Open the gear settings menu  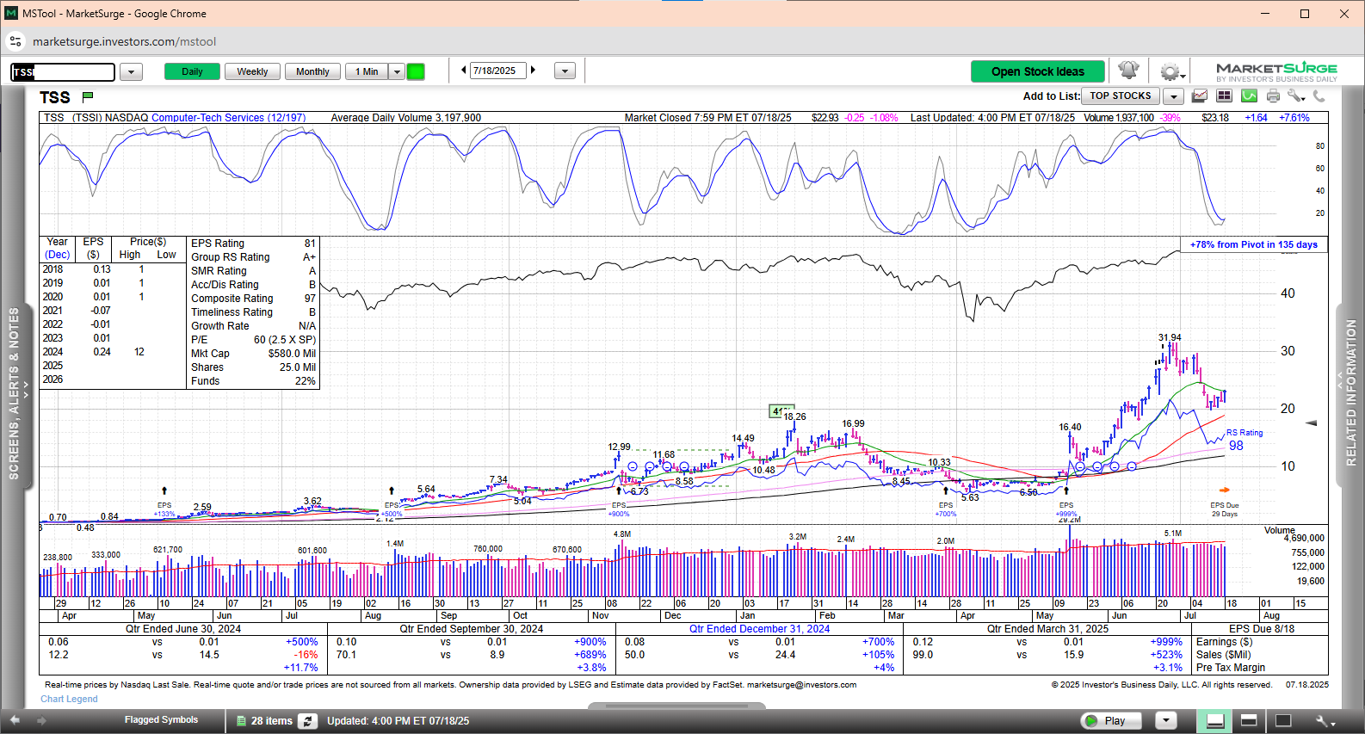click(1170, 71)
